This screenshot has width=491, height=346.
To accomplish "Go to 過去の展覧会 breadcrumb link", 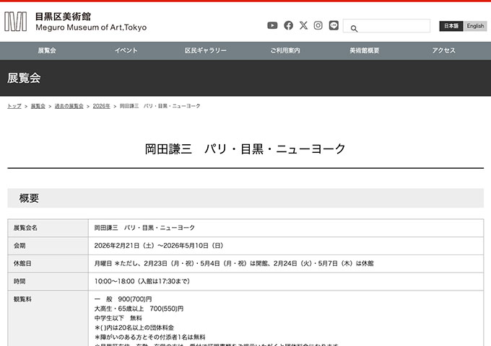I will click(69, 106).
